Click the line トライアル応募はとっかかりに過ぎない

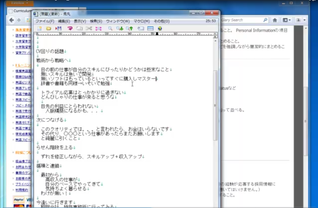coord(82,92)
